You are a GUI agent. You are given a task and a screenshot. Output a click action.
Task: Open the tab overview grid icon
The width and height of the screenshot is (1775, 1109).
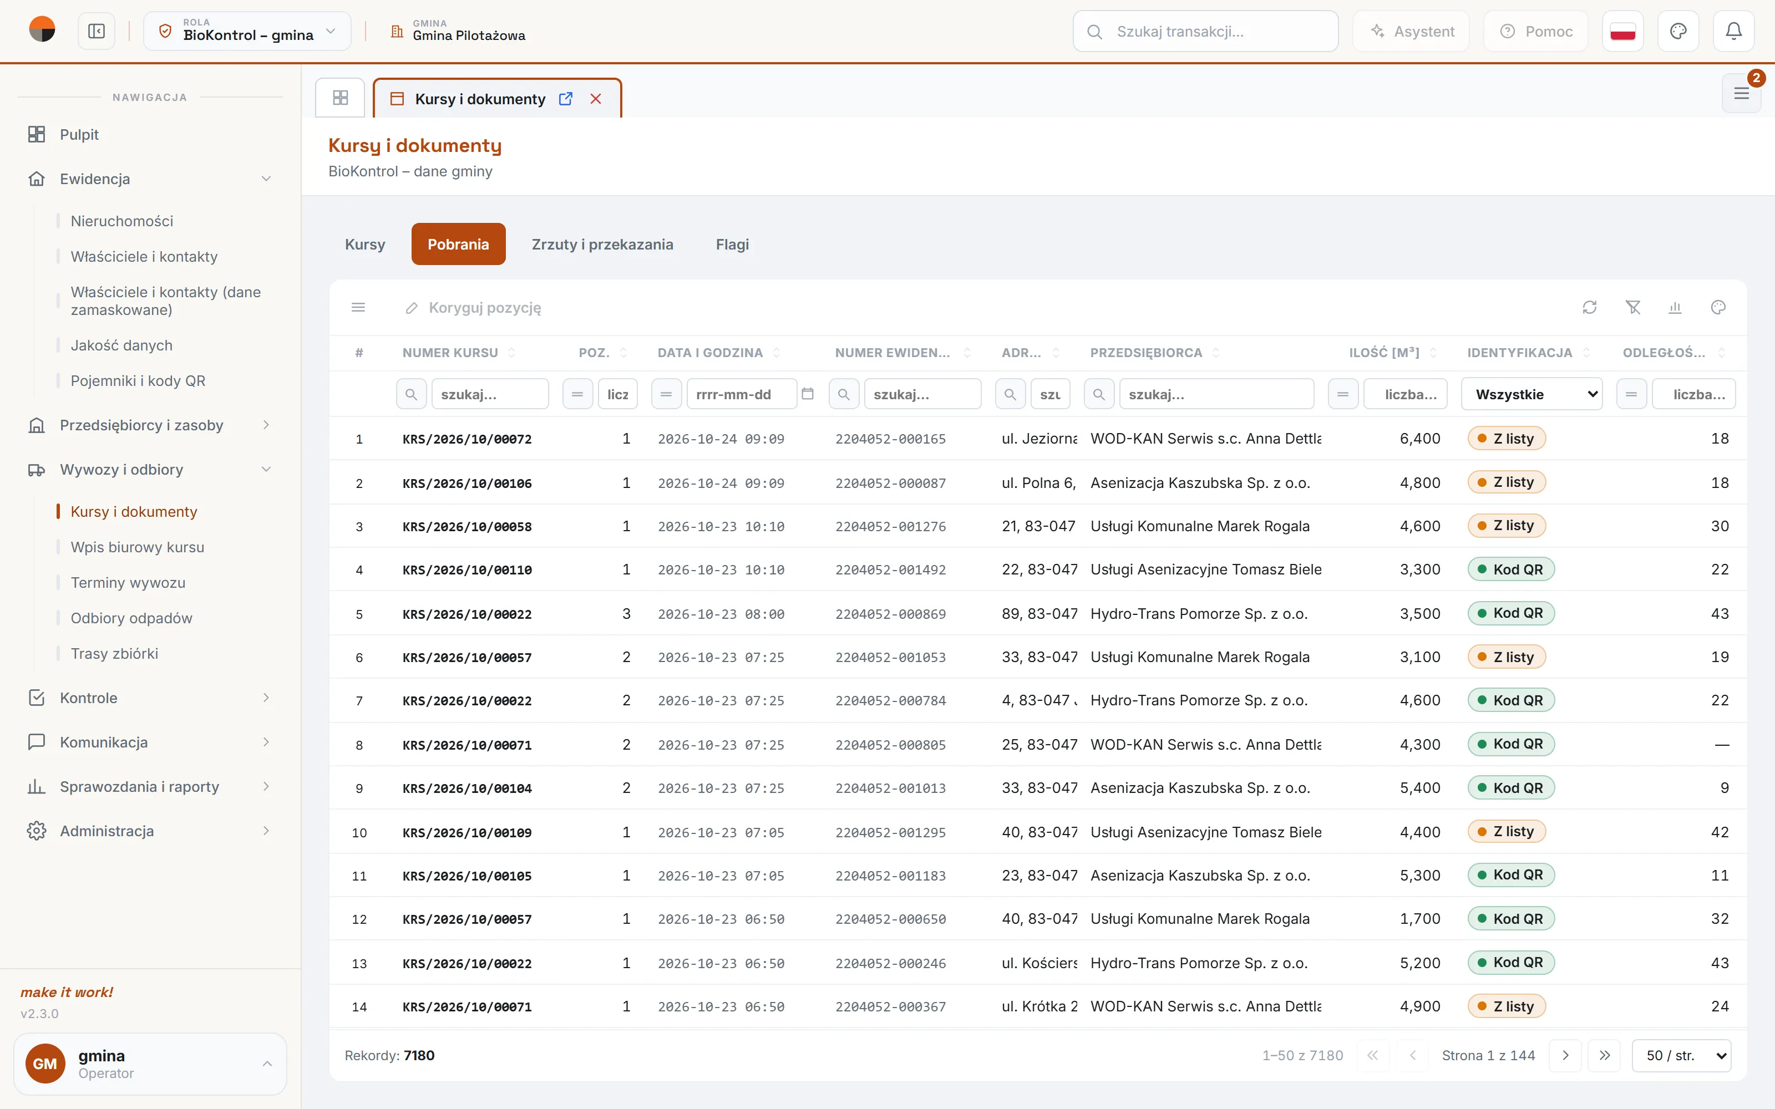tap(341, 98)
